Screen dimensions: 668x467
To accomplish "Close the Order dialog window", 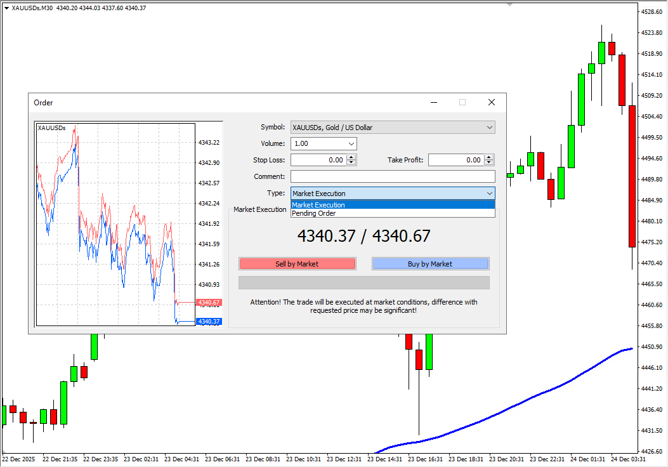I will [x=491, y=102].
